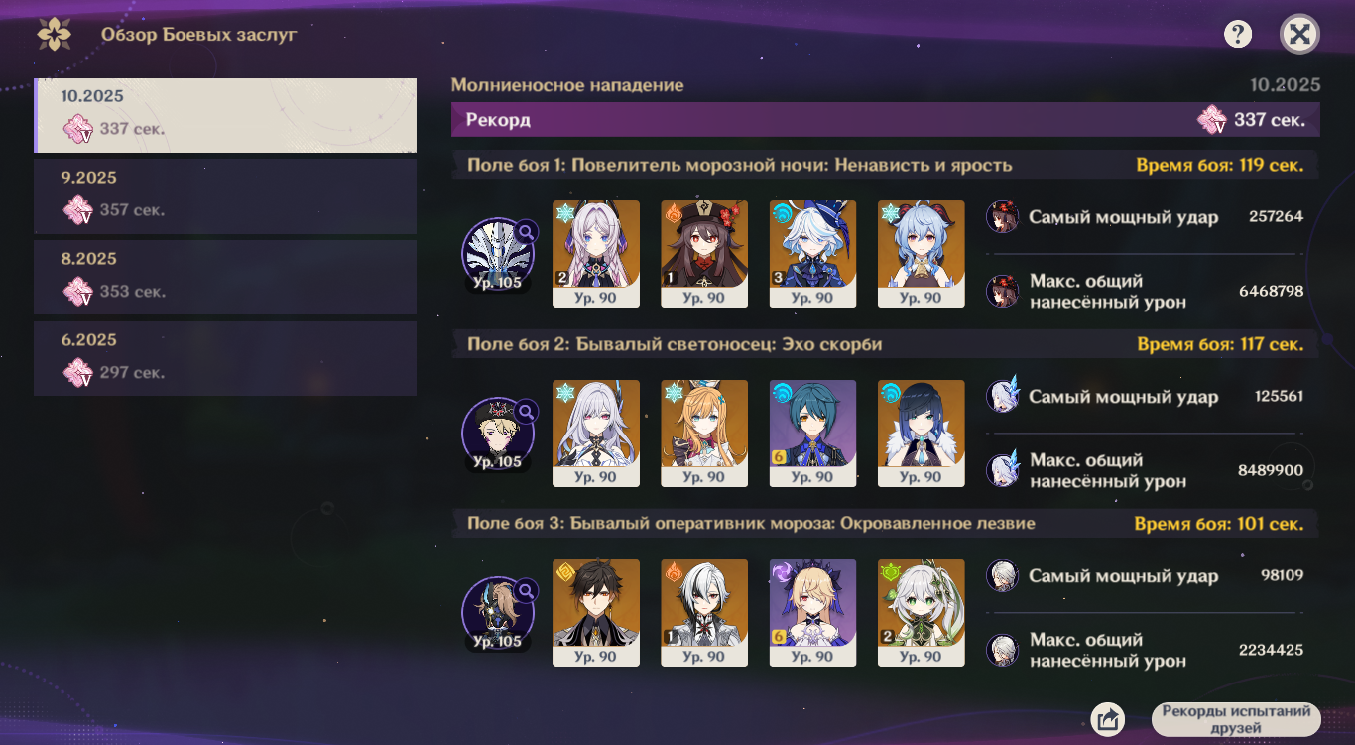Open friends' trial records button
The height and width of the screenshot is (745, 1355).
click(x=1236, y=719)
